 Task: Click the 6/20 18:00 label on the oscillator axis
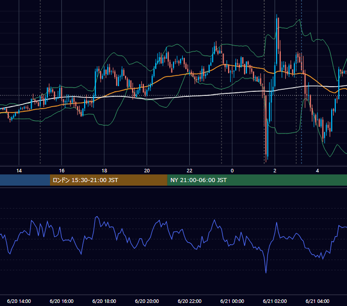104,301
